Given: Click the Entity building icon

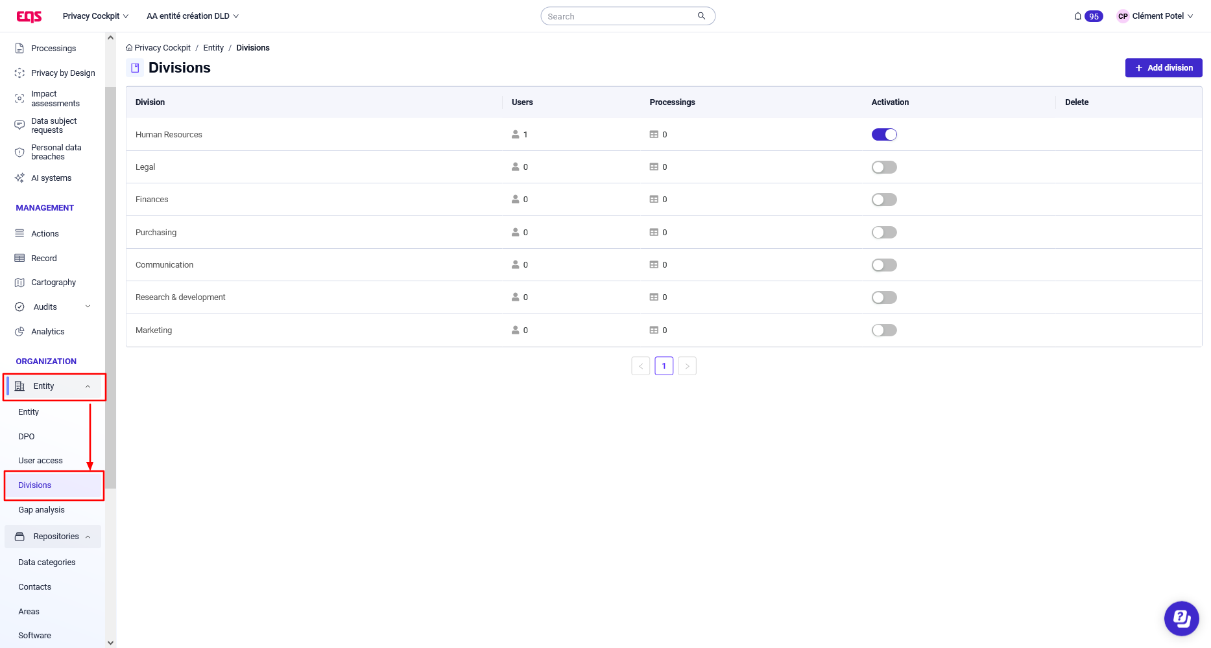Looking at the screenshot, I should coord(19,386).
